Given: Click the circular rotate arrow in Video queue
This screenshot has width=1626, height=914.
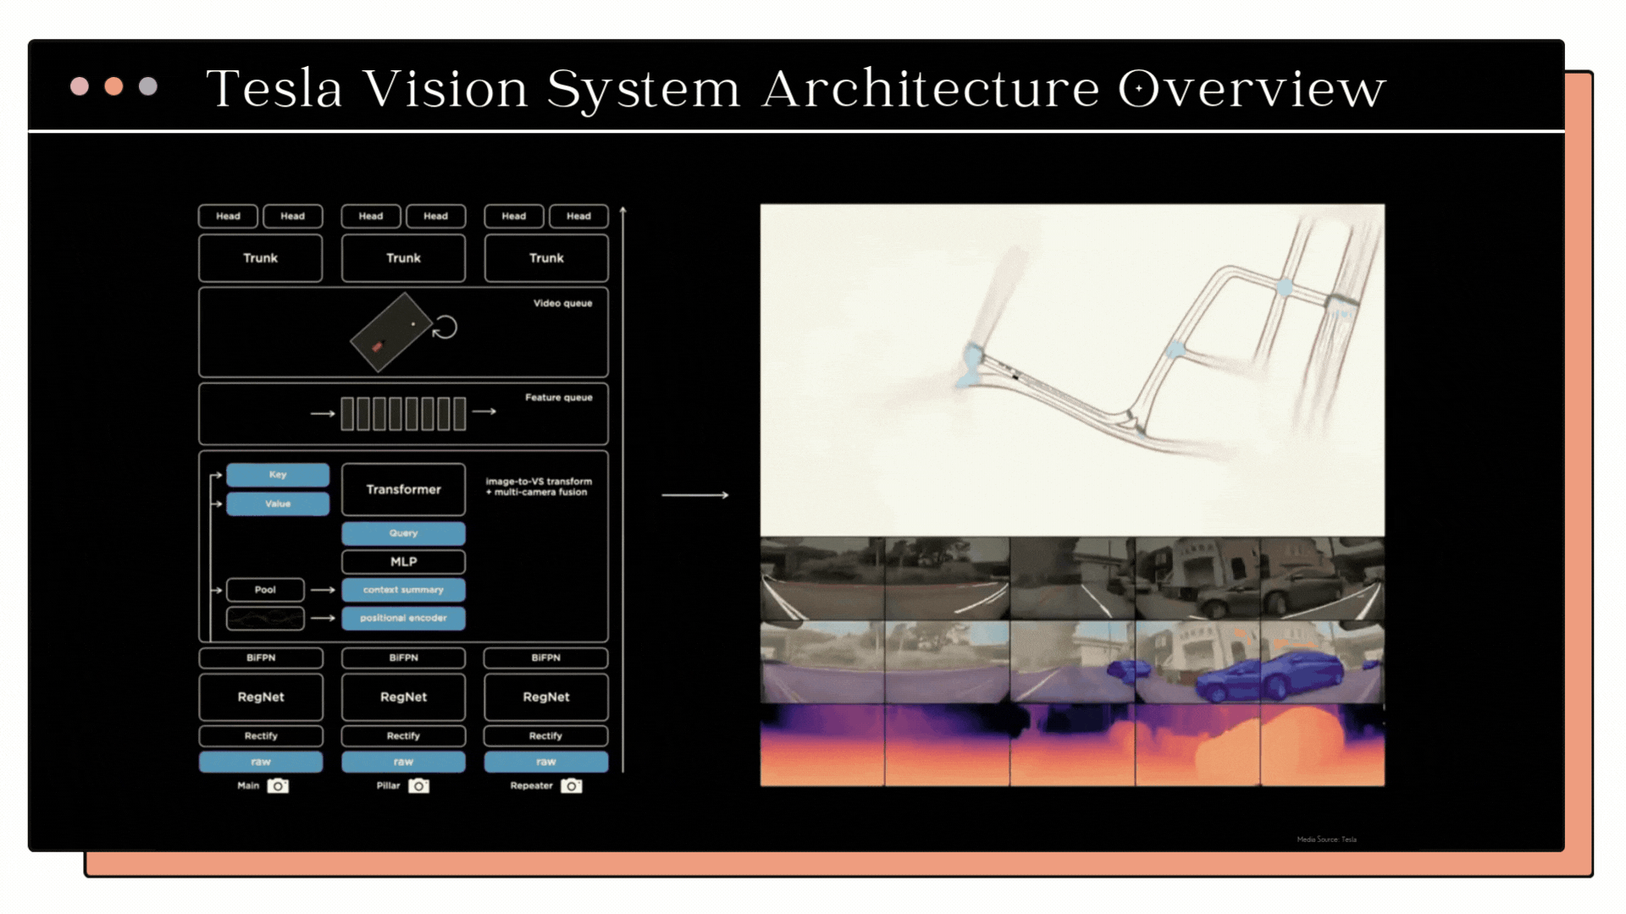Looking at the screenshot, I should (445, 328).
